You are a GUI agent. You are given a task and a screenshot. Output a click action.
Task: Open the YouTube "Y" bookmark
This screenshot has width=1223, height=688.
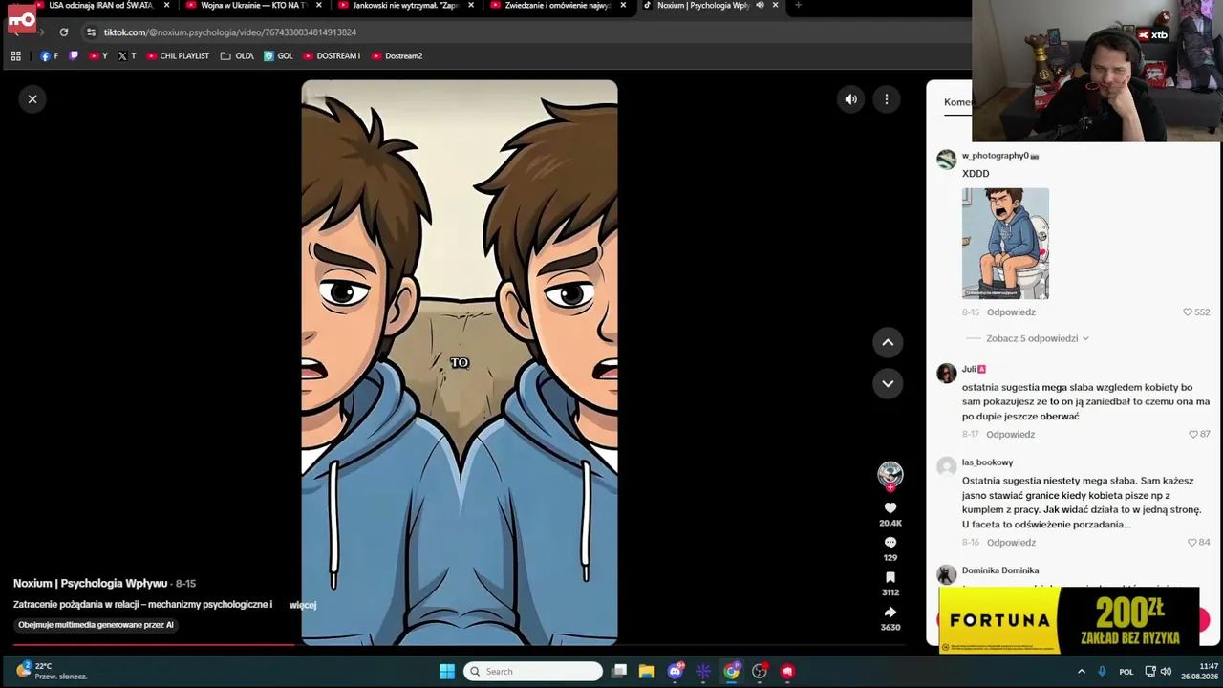97,56
